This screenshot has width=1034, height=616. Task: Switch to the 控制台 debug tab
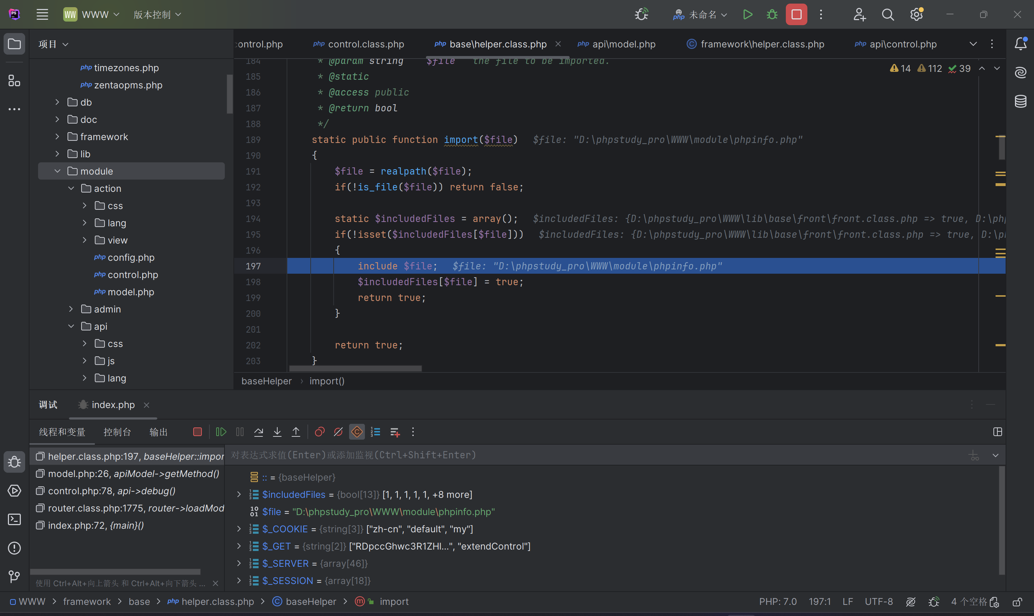click(x=117, y=432)
